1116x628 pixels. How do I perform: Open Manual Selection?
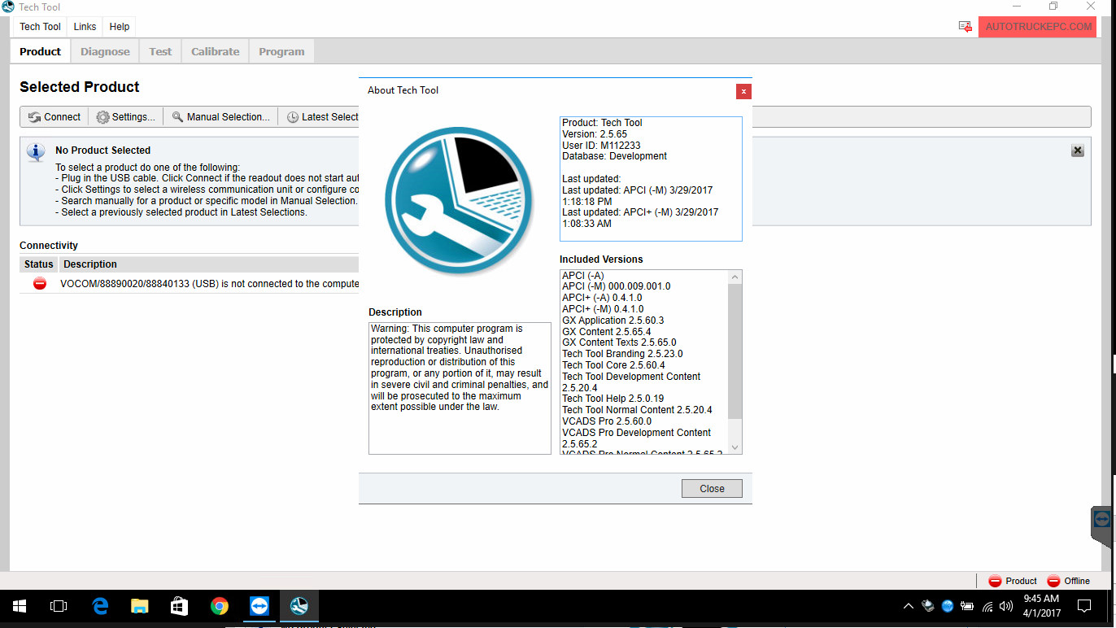(x=220, y=117)
